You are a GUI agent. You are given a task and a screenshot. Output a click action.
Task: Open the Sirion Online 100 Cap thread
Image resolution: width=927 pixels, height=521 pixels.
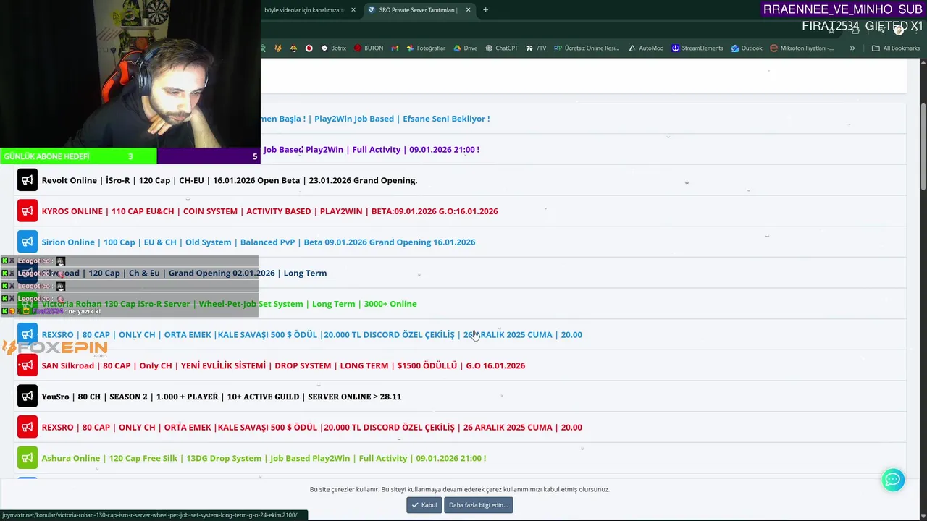[259, 242]
